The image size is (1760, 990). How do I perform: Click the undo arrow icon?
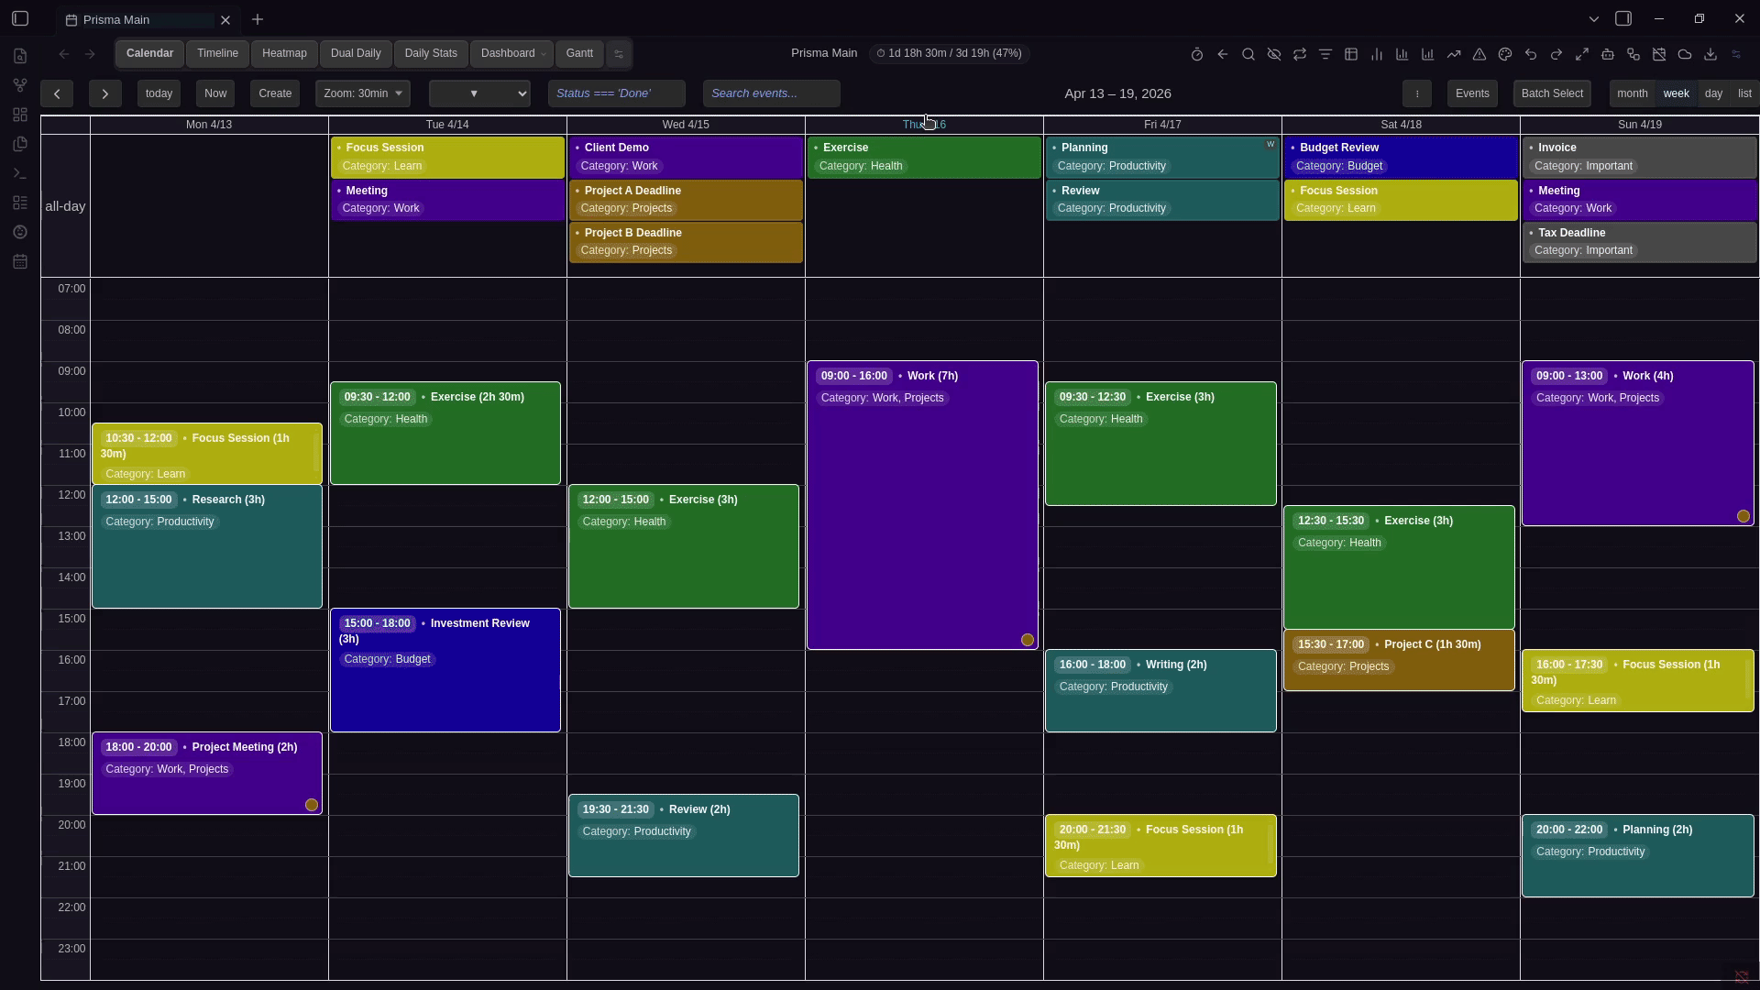click(x=1531, y=55)
